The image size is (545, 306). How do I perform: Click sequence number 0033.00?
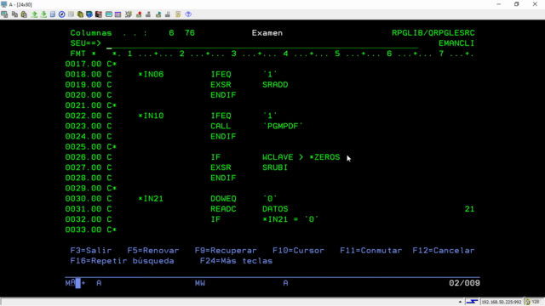[83, 230]
